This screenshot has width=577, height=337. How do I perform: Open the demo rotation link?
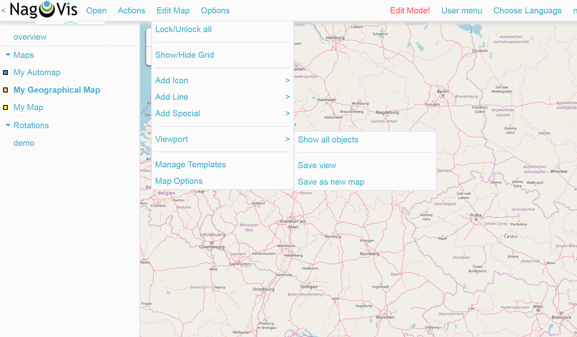coord(24,143)
